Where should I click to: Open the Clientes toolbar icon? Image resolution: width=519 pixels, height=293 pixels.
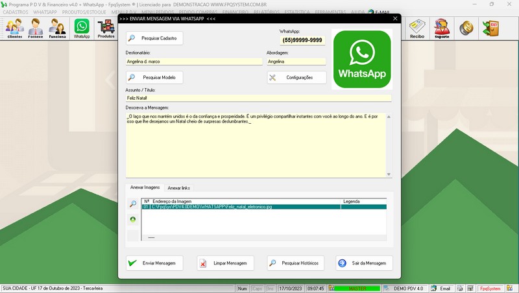[14, 28]
